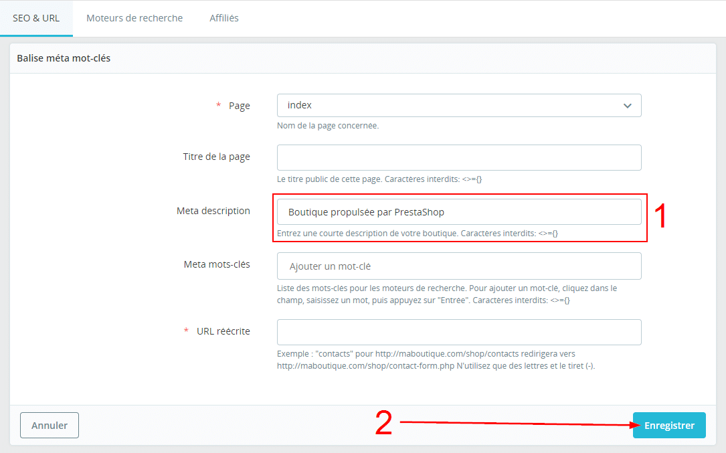Screen dimensions: 726x453
Task: Focus the Titre de la page field
Action: click(x=459, y=157)
